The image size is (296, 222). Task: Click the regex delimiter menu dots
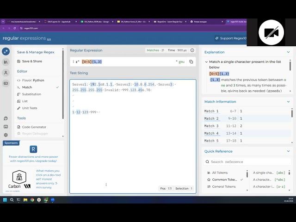coord(73,62)
